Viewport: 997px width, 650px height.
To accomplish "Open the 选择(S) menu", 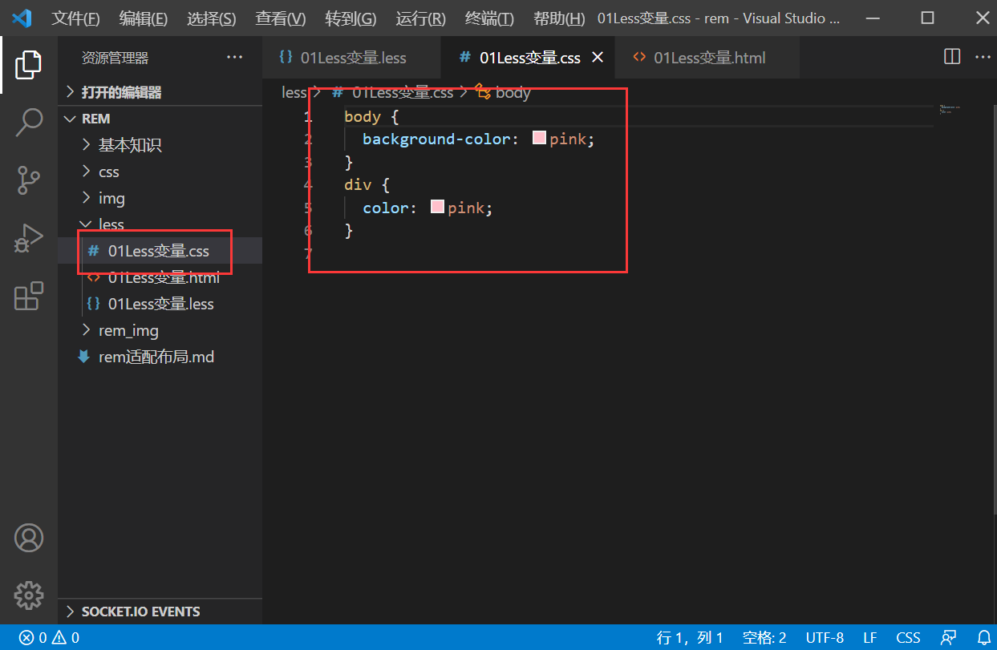I will (x=212, y=18).
